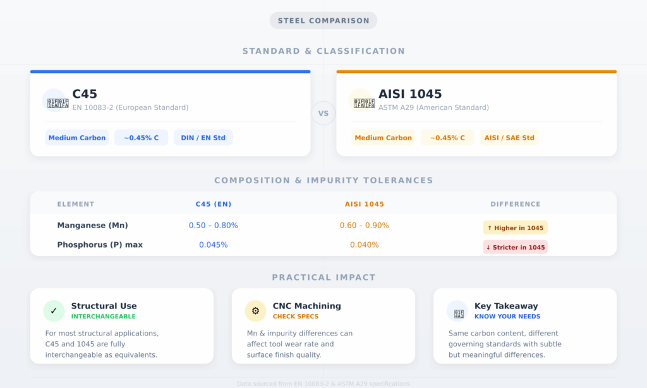Click the KNOW YOUR NEEDS label
The width and height of the screenshot is (647, 388).
(507, 317)
